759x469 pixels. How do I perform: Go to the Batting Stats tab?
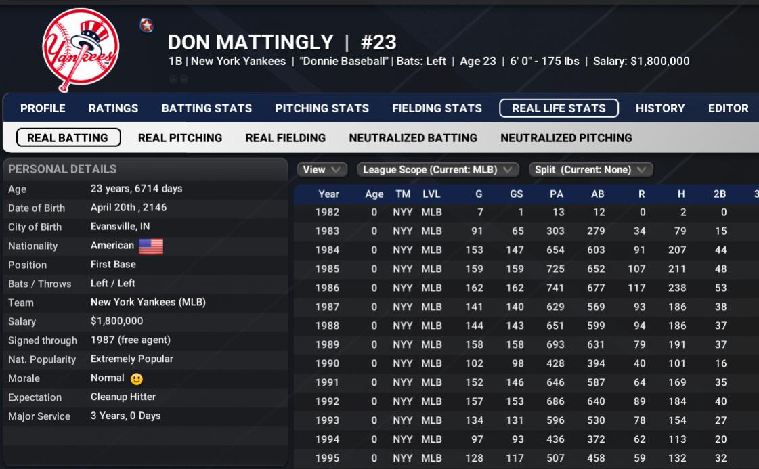click(x=207, y=108)
